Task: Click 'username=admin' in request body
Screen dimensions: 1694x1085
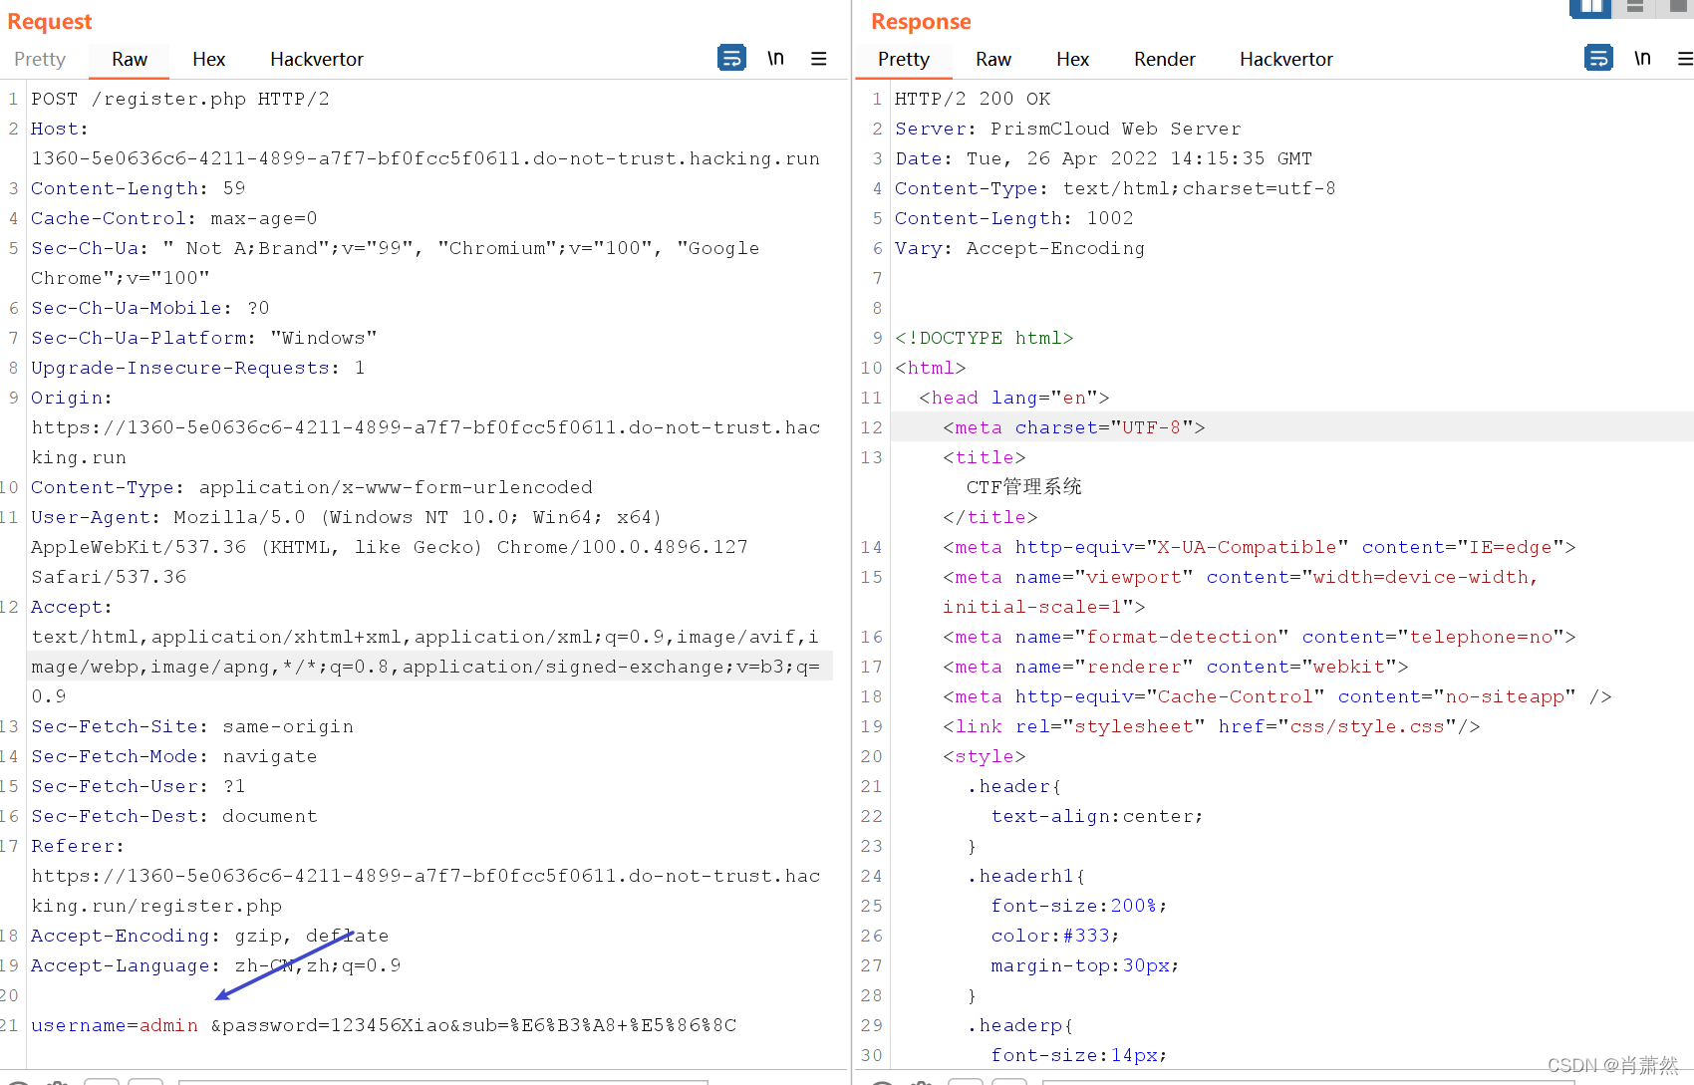Action: click(x=115, y=1025)
